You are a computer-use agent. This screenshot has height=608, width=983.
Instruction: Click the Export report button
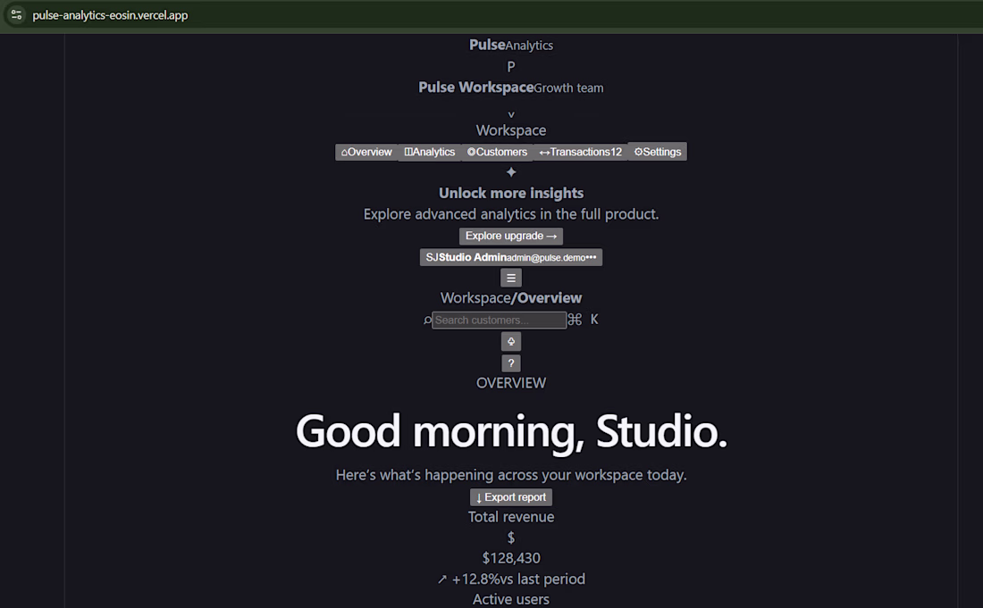pos(511,497)
